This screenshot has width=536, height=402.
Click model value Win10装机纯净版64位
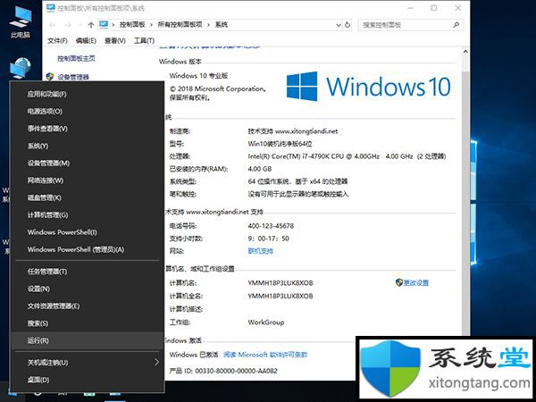coord(280,144)
